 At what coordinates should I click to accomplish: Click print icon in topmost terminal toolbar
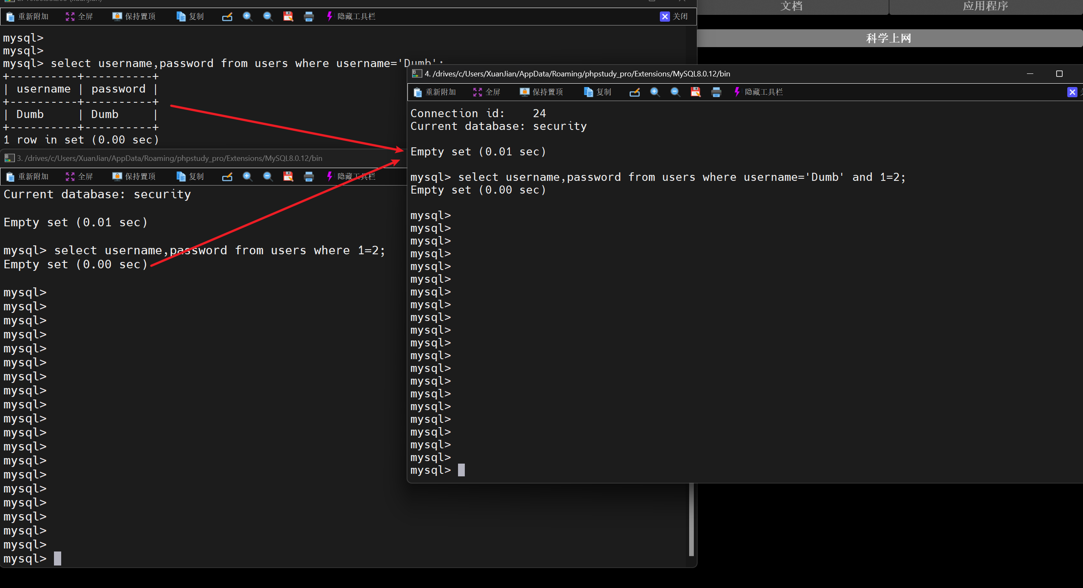309,17
